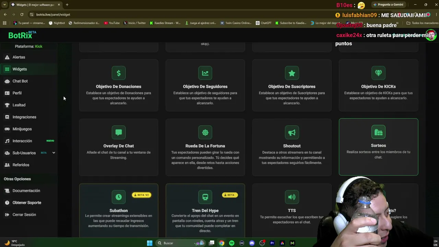Open the Inicio / Twitter bookmark
The height and width of the screenshot is (247, 439).
click(x=134, y=23)
